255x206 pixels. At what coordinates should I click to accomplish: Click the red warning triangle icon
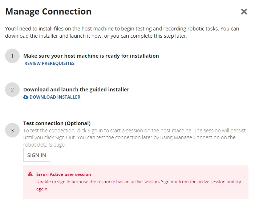30,174
